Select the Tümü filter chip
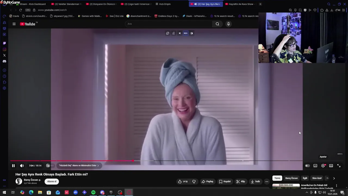This screenshot has width=348, height=196. coord(277,178)
